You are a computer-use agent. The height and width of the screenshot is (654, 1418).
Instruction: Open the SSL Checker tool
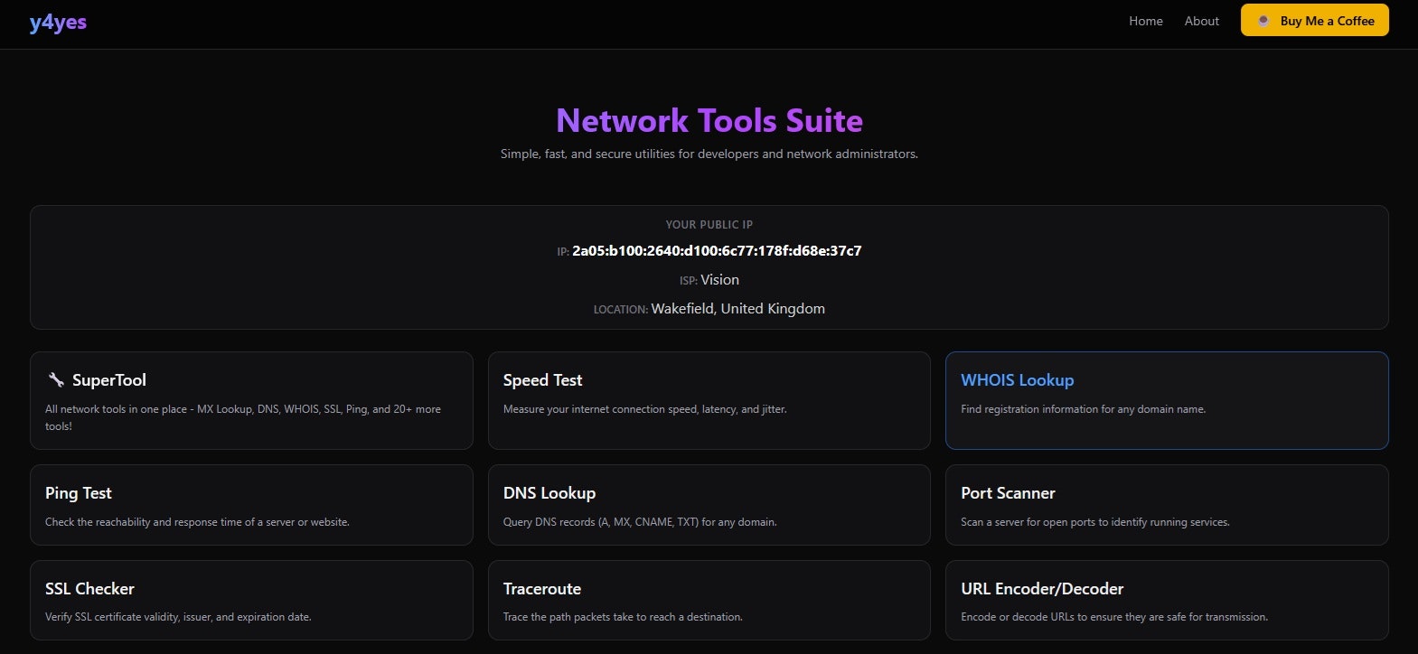tap(251, 600)
